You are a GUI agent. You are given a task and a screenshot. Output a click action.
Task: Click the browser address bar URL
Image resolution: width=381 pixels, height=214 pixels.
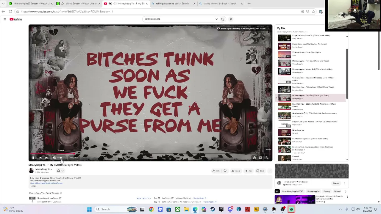[67, 12]
